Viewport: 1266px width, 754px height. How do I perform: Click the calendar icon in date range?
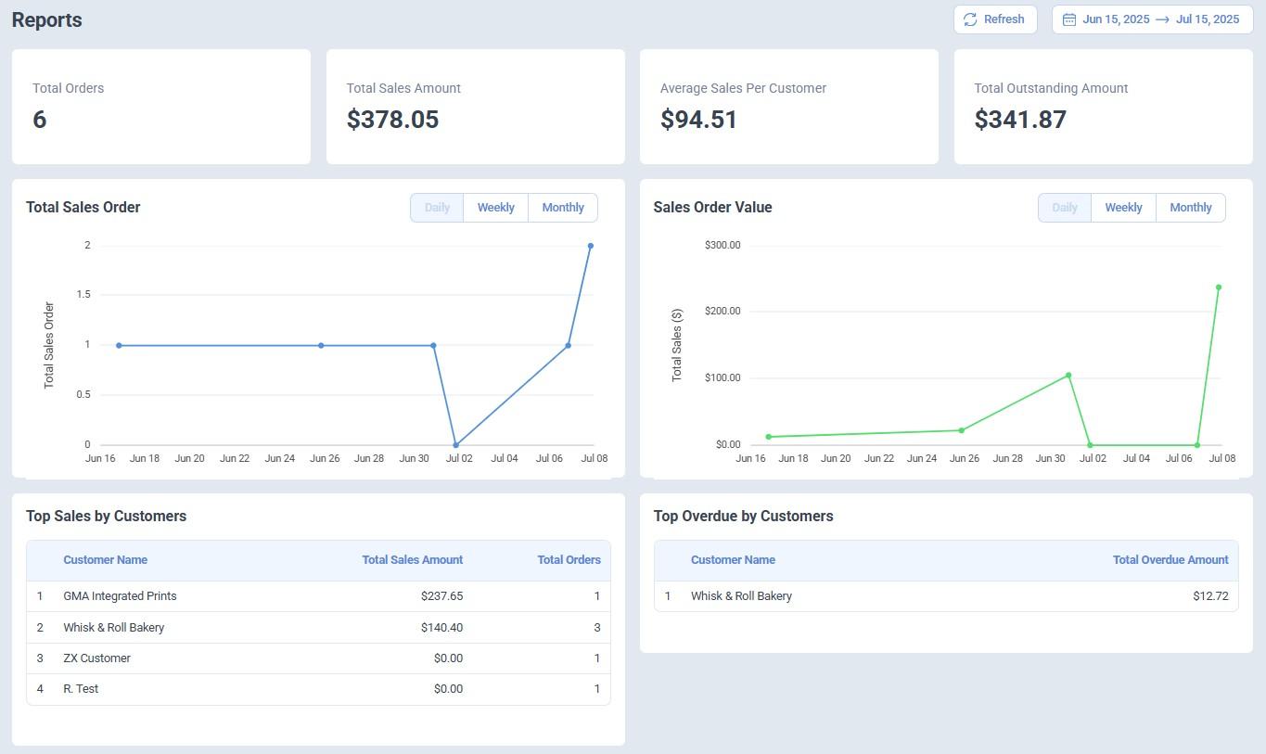tap(1068, 19)
